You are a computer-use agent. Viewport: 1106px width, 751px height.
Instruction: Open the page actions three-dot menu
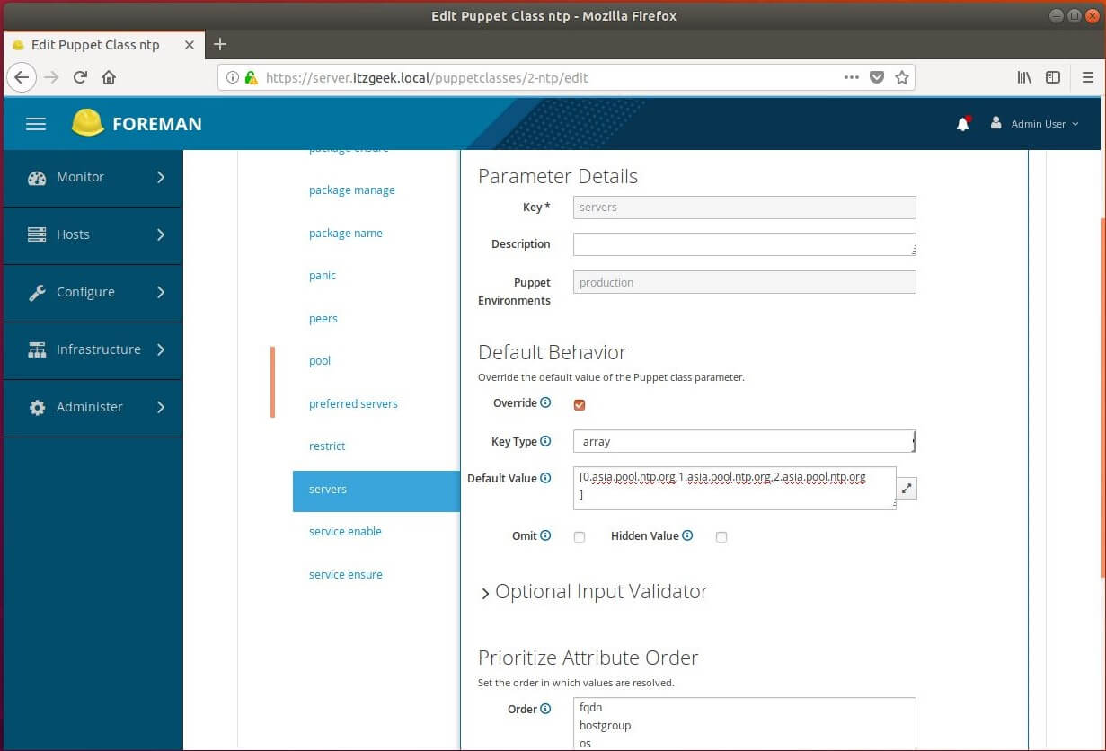pos(852,77)
